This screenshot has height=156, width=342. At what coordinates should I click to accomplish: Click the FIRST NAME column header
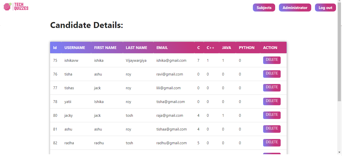(x=105, y=47)
